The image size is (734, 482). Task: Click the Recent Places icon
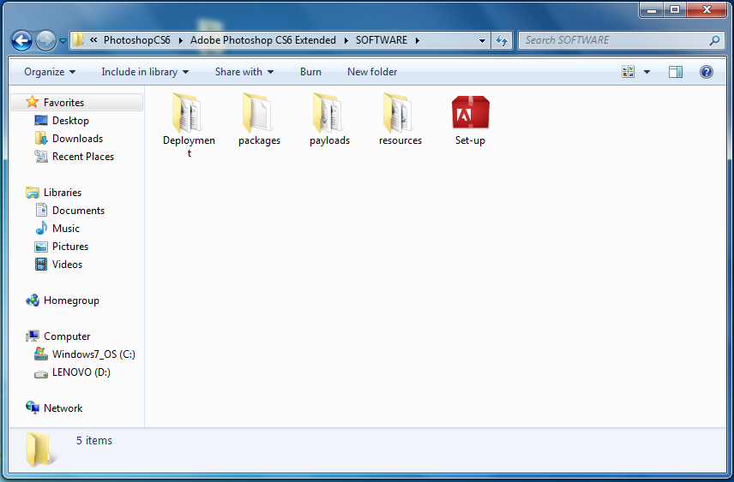pos(41,156)
